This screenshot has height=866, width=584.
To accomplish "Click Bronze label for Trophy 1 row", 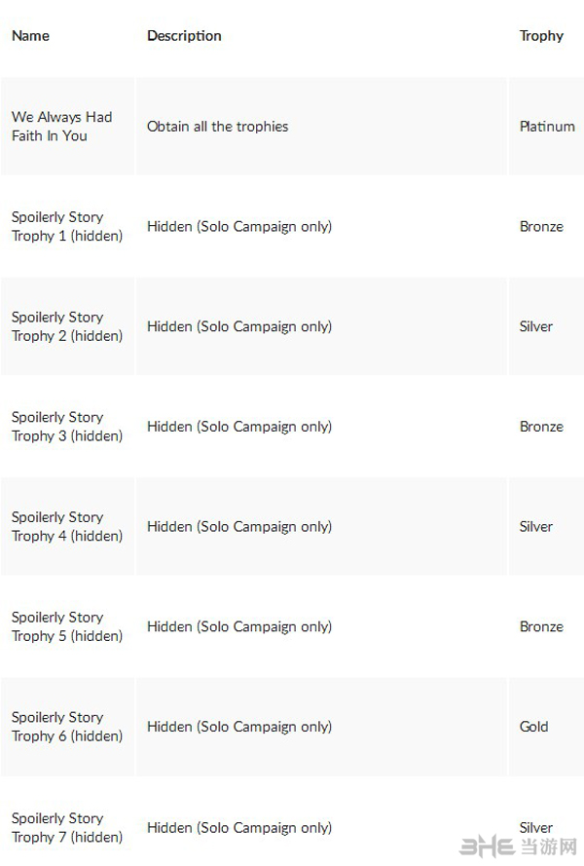I will pyautogui.click(x=541, y=226).
